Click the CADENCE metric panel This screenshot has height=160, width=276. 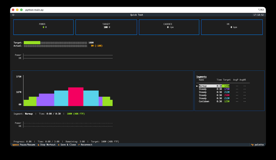[169, 27]
